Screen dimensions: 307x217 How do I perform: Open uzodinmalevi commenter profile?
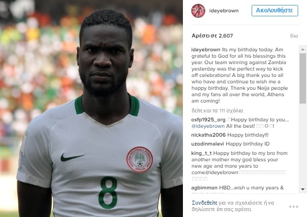pos(208,144)
